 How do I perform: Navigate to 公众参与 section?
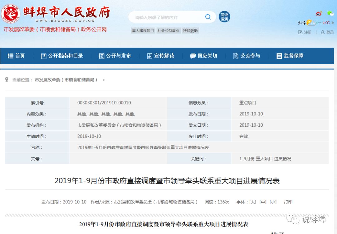(x=247, y=56)
